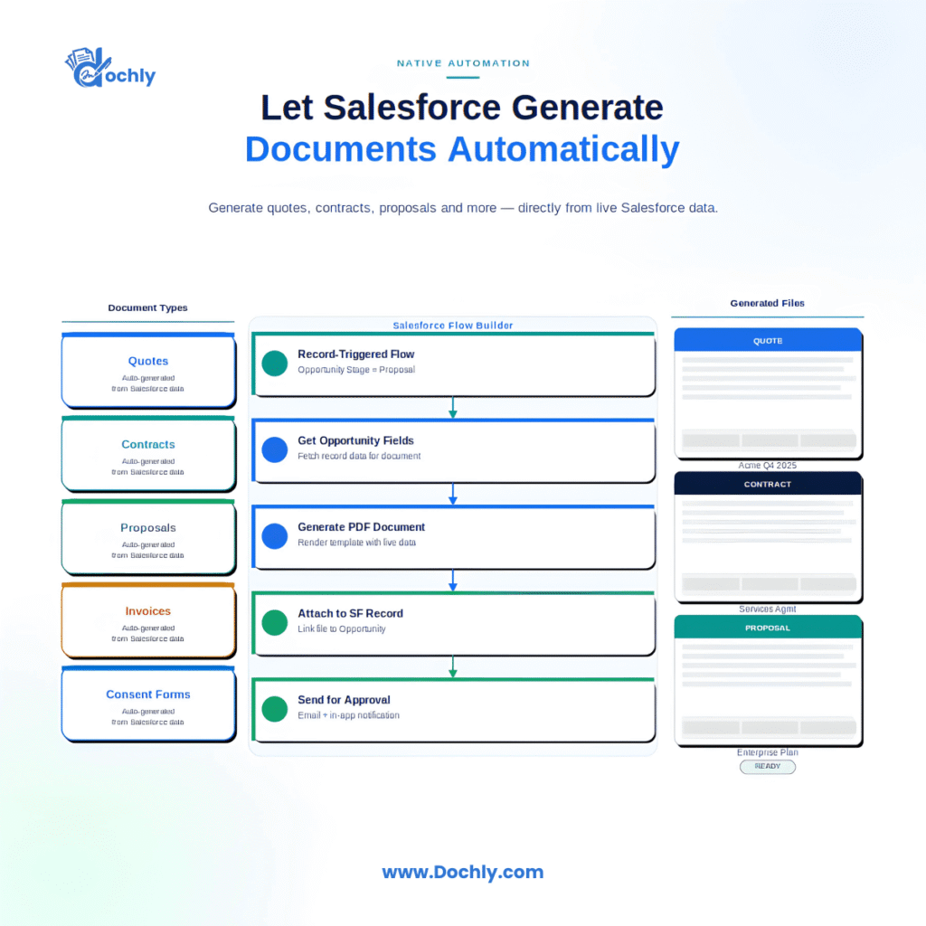
Task: Select the Contracts document type card
Action: click(x=148, y=454)
